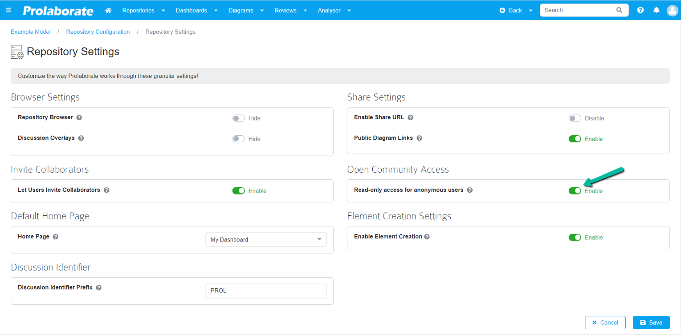Toggle Enable Share URL switch
The image size is (681, 335).
pos(575,118)
